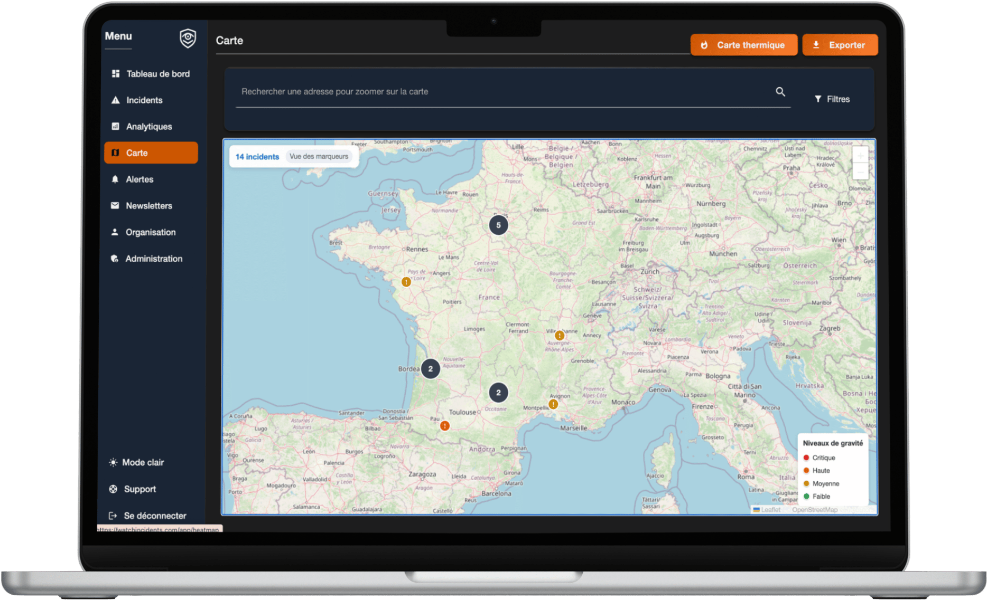This screenshot has height=600, width=987.
Task: Click the shield logo icon in sidebar
Action: [x=188, y=38]
